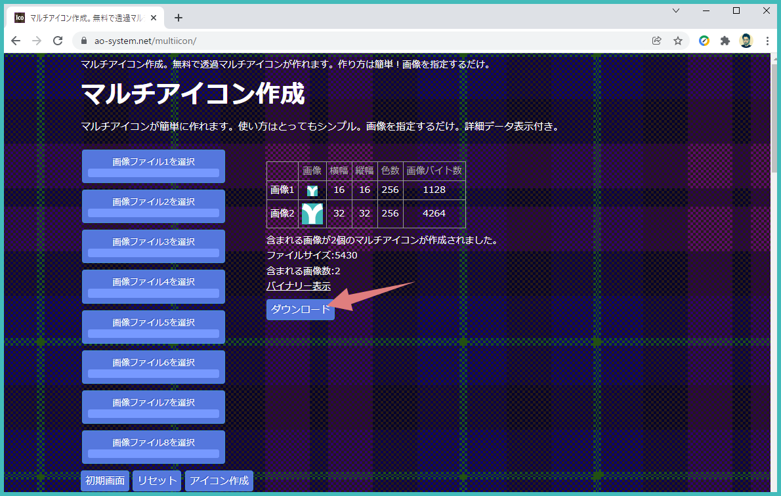Bookmark the page using the star icon
Image resolution: width=781 pixels, height=496 pixels.
pos(678,40)
